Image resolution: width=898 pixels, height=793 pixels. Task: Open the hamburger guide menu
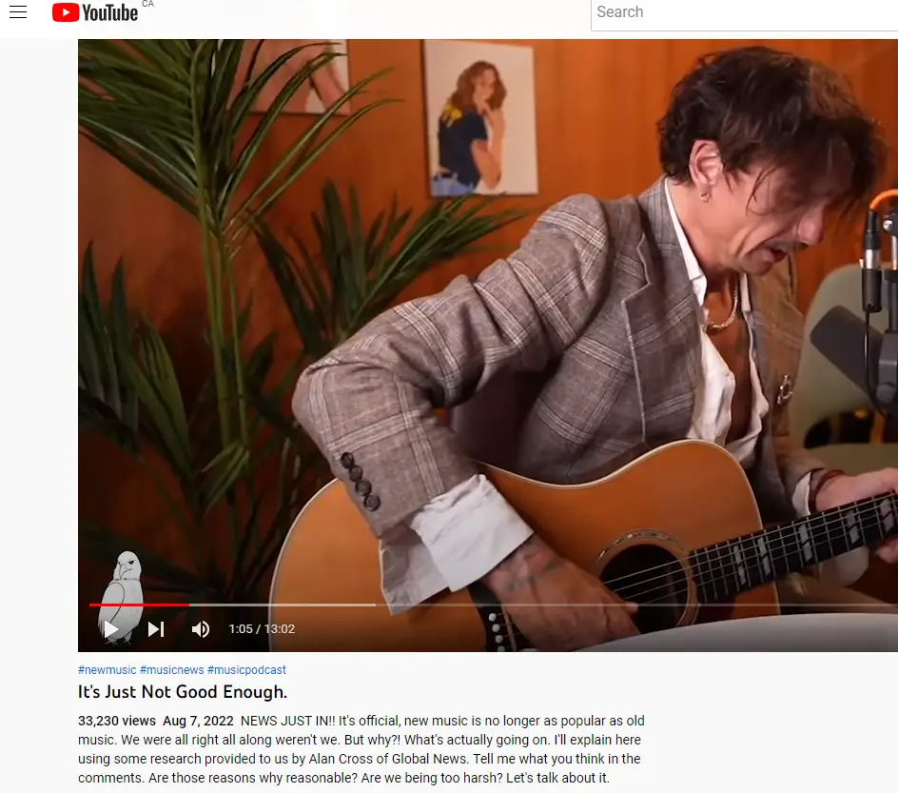point(18,11)
